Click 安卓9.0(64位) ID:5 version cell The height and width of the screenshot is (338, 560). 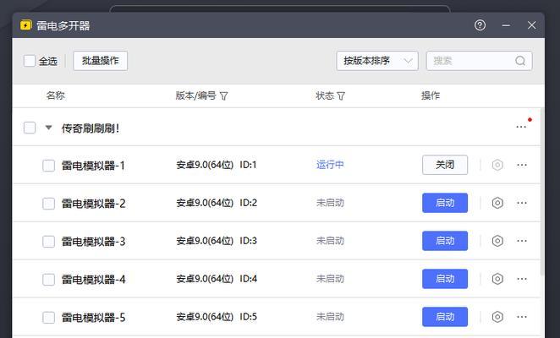point(217,317)
